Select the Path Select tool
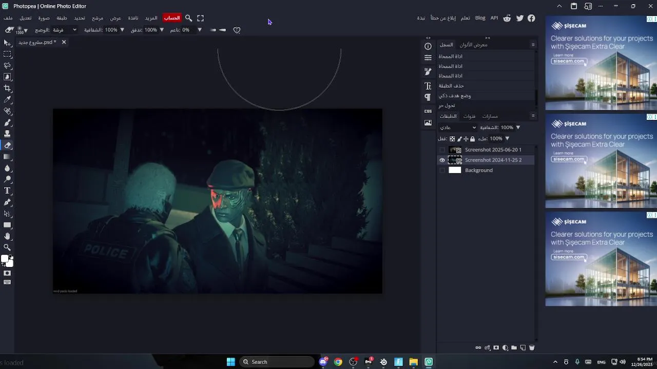The image size is (657, 369). coord(7,214)
